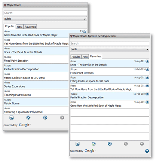The image size is (156, 162).
Task: Select Lines - The Devil Is in the Details in the Popular list
Action: (36, 51)
